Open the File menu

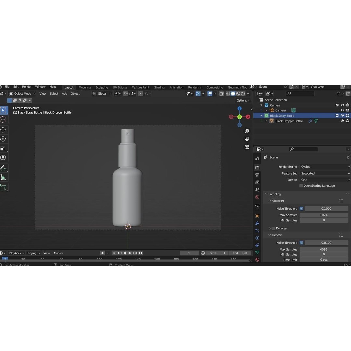click(x=7, y=87)
